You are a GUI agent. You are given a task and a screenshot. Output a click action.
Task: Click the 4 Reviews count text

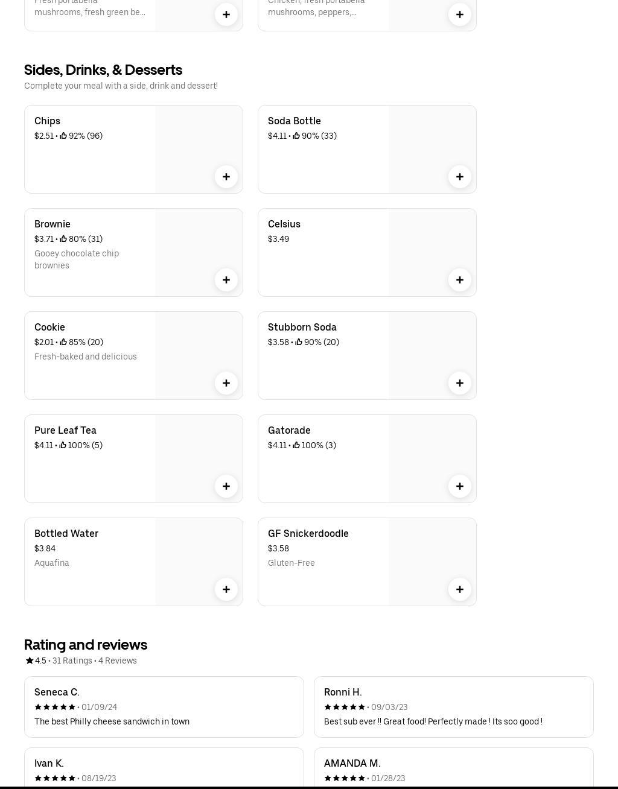pos(118,661)
